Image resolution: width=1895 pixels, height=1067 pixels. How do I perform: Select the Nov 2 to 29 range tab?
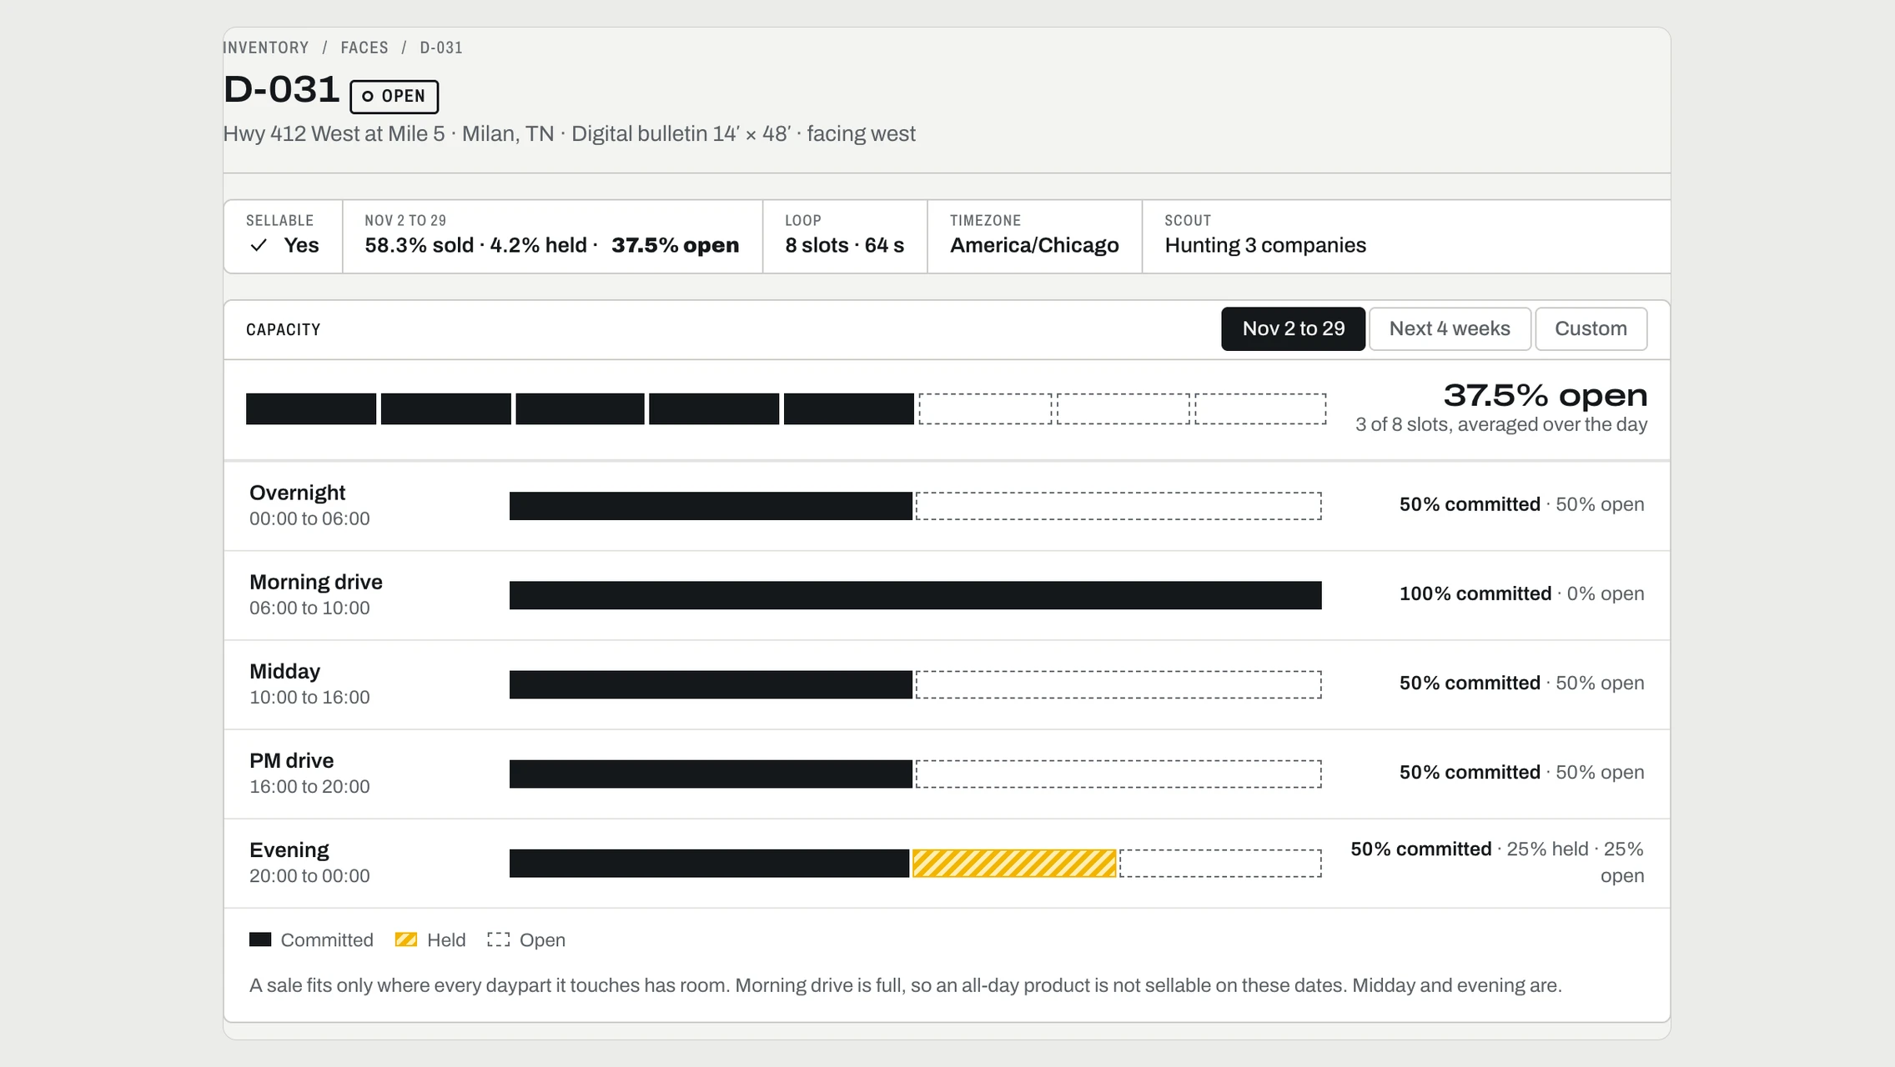click(x=1293, y=328)
